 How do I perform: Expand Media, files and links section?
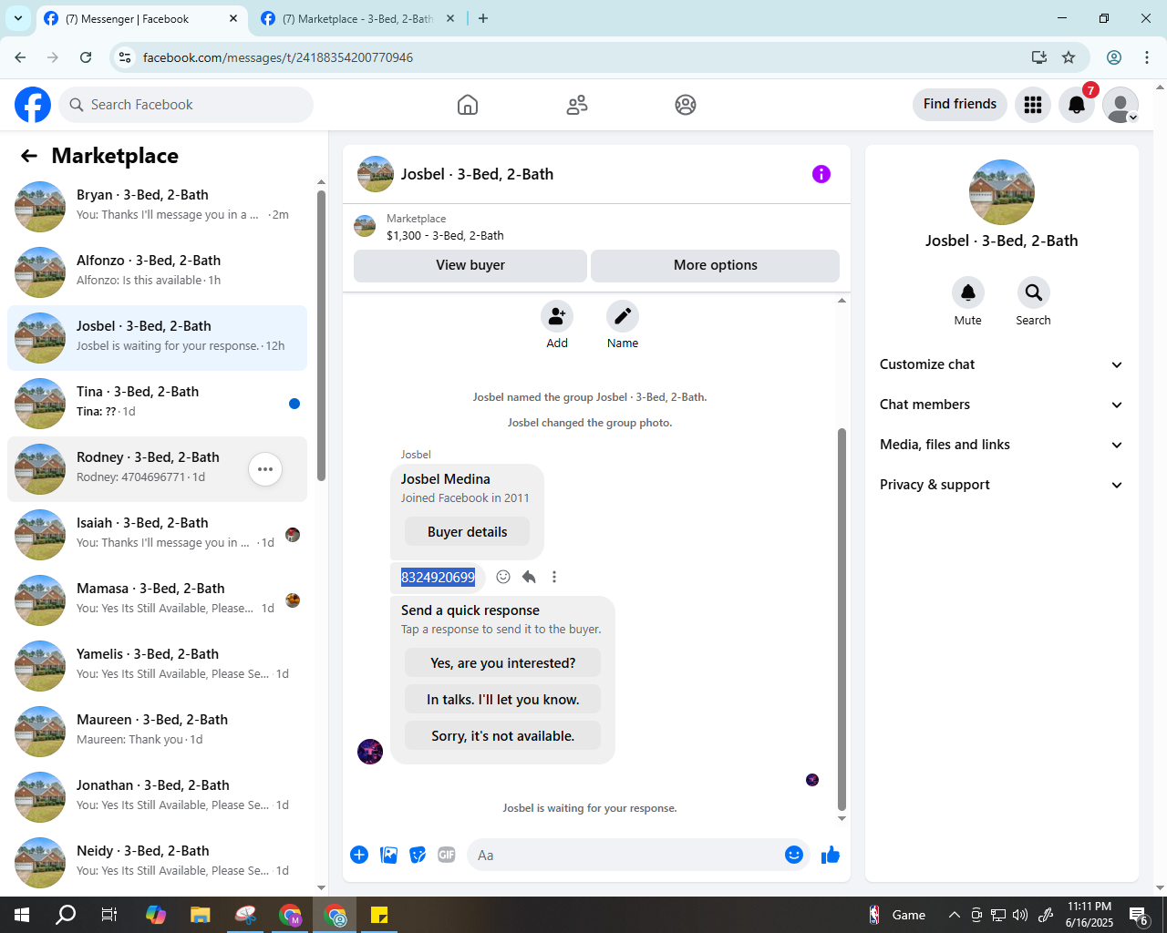click(1001, 445)
